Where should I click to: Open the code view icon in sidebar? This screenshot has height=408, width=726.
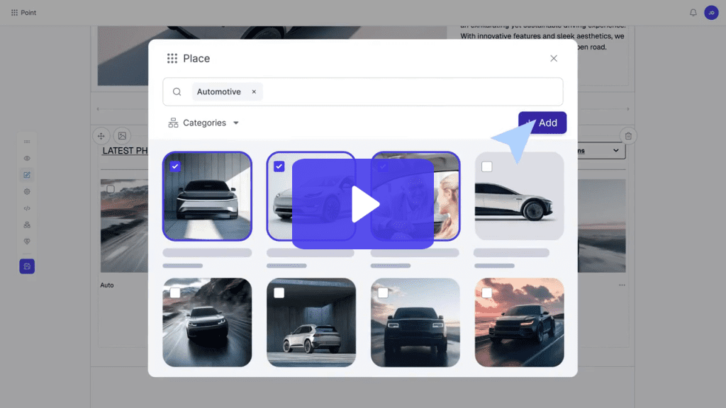pos(27,208)
